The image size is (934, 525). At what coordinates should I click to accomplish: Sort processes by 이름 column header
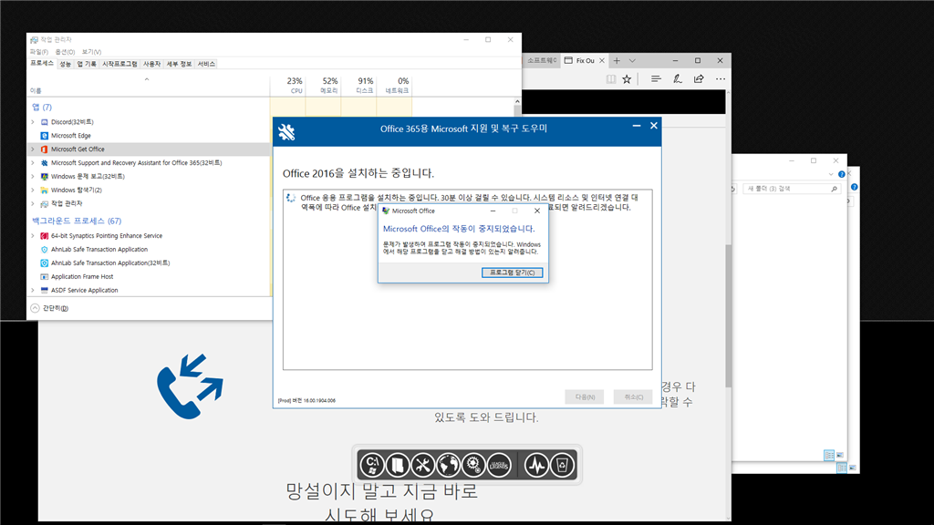coord(149,86)
